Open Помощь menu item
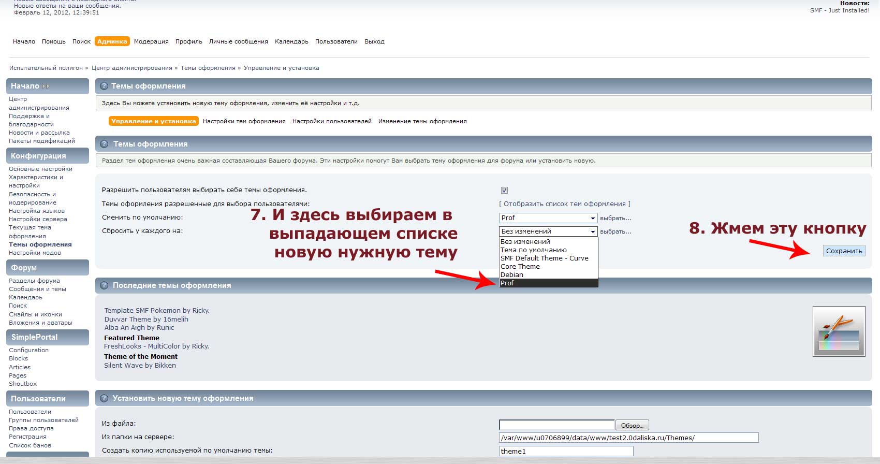The height and width of the screenshot is (464, 880). click(54, 41)
